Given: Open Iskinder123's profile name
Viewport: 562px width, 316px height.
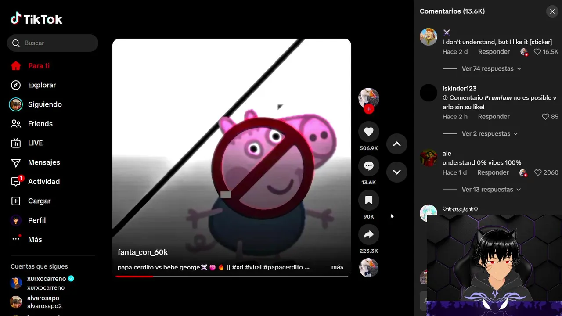Looking at the screenshot, I should point(459,89).
